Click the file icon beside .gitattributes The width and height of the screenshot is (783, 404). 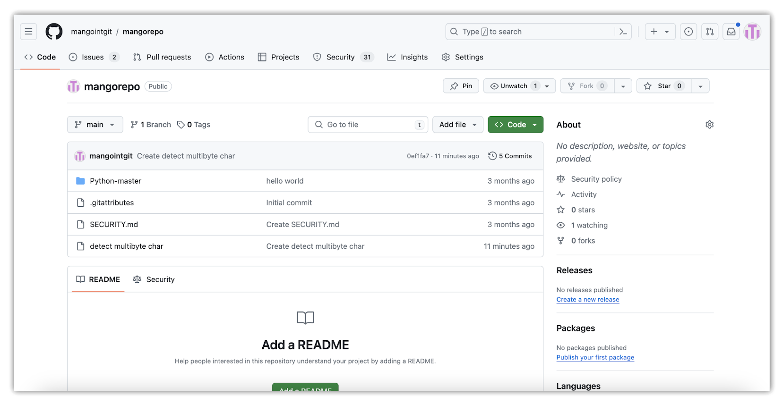pyautogui.click(x=80, y=202)
